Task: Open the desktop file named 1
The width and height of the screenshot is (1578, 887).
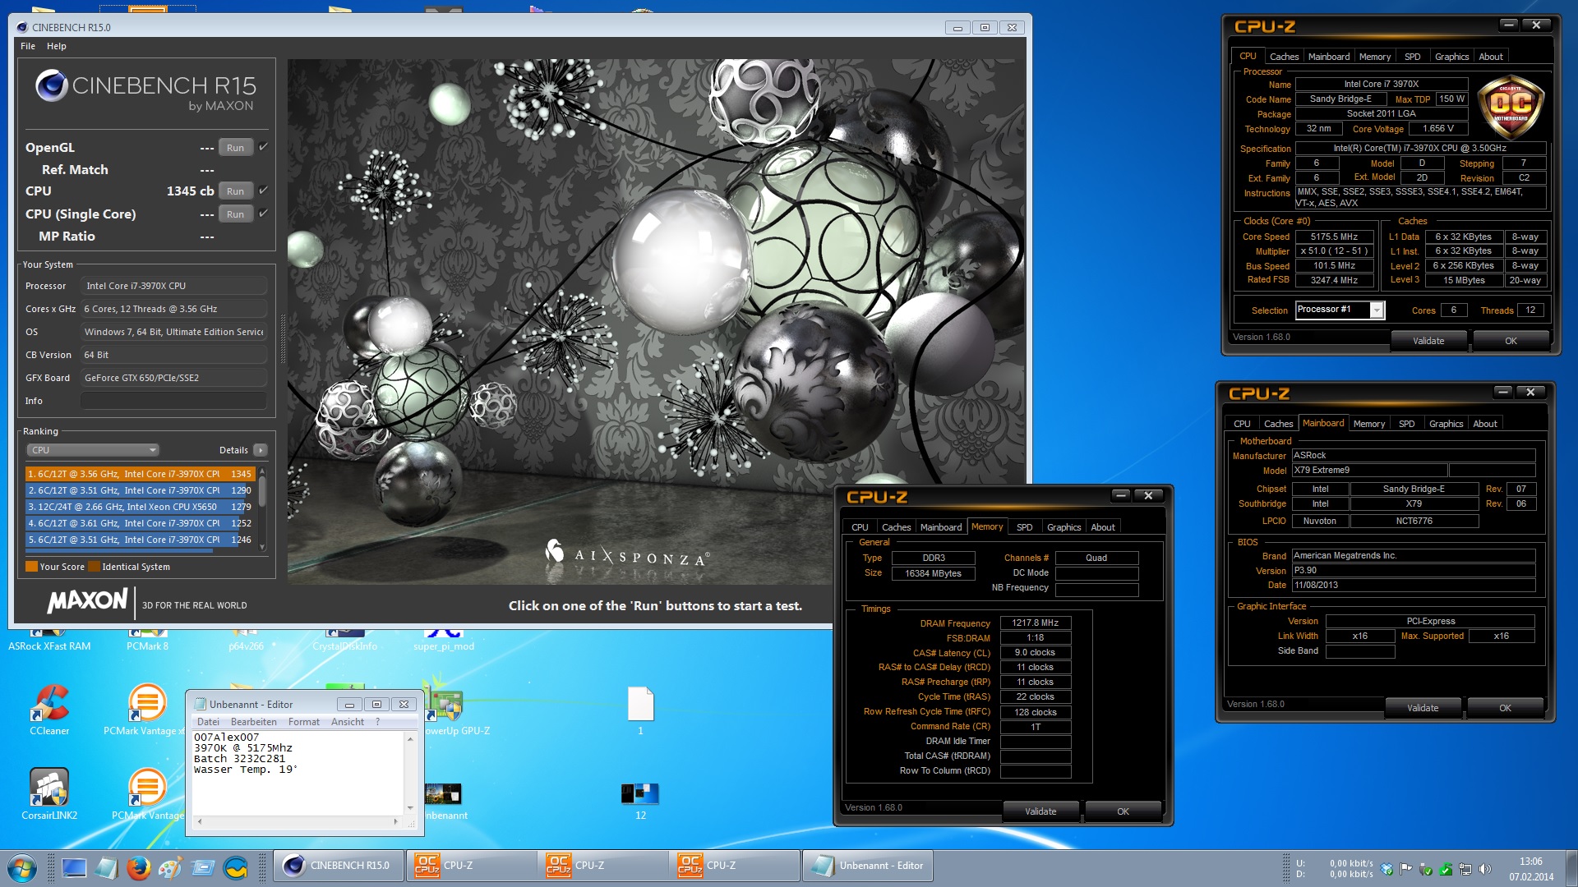Action: (640, 710)
